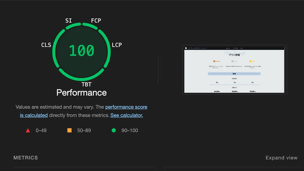The width and height of the screenshot is (304, 171).
Task: Click 'Expand view' in the metrics section
Action: pyautogui.click(x=281, y=158)
